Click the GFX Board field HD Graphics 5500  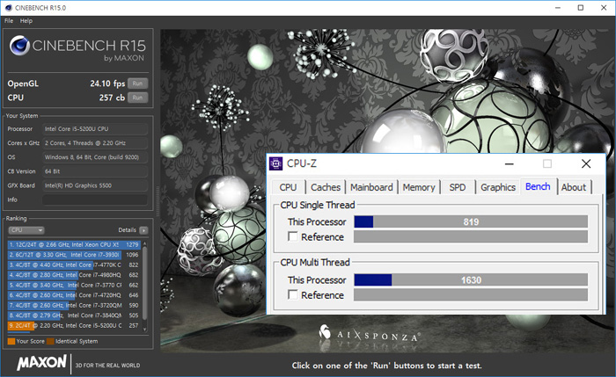pos(95,185)
